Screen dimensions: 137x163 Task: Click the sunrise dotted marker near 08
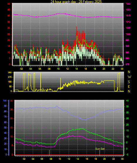tap(49, 153)
